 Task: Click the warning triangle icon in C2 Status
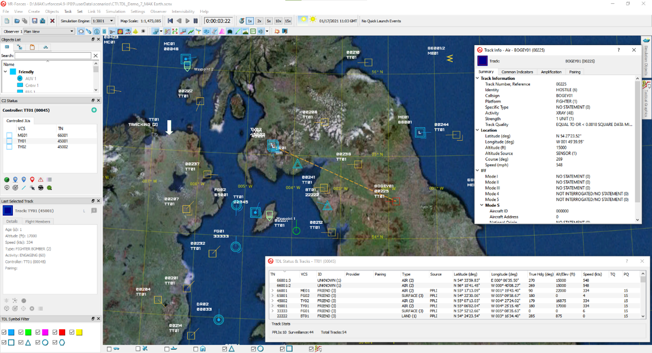[41, 180]
